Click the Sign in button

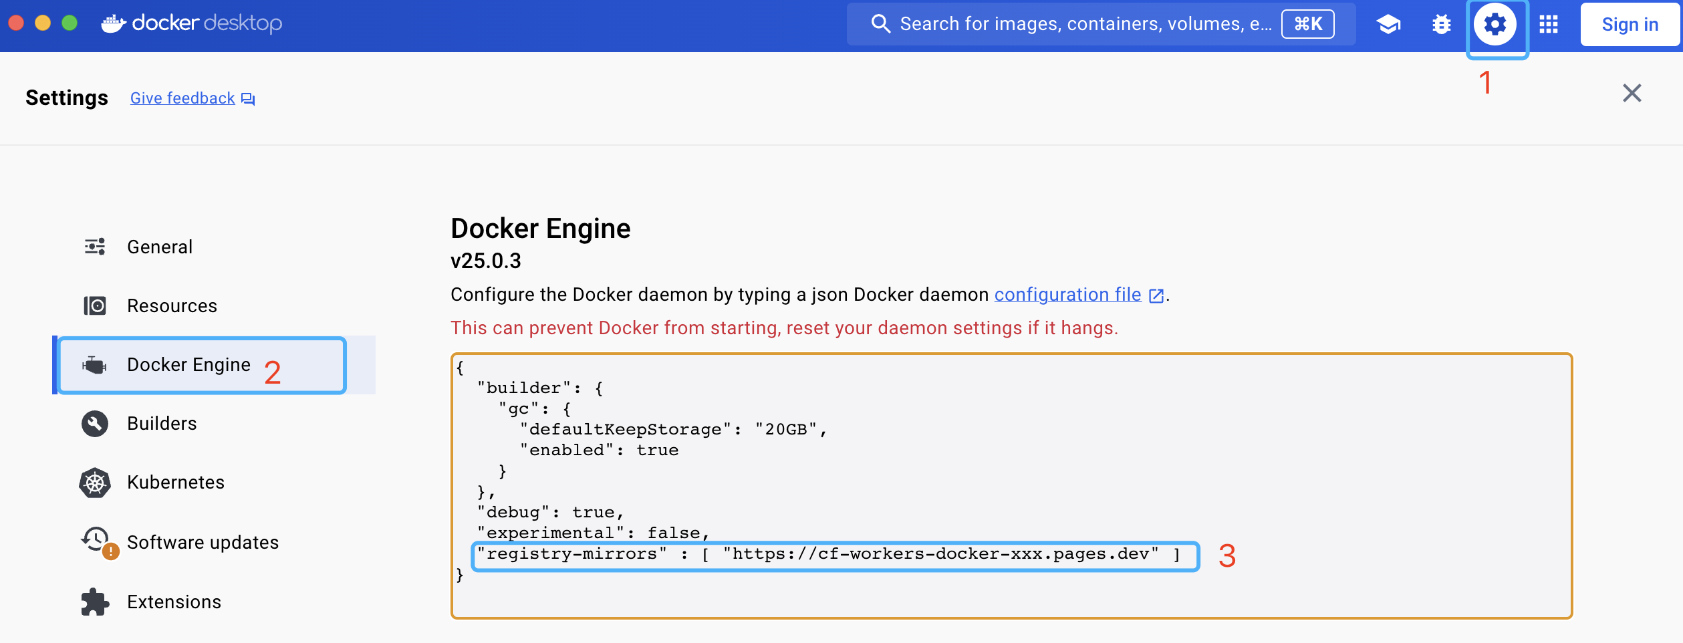tap(1630, 24)
